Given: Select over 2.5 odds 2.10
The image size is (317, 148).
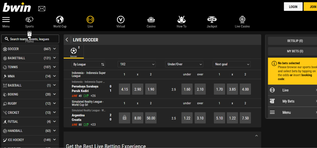Looking at the screenshot, I should click(x=200, y=89).
